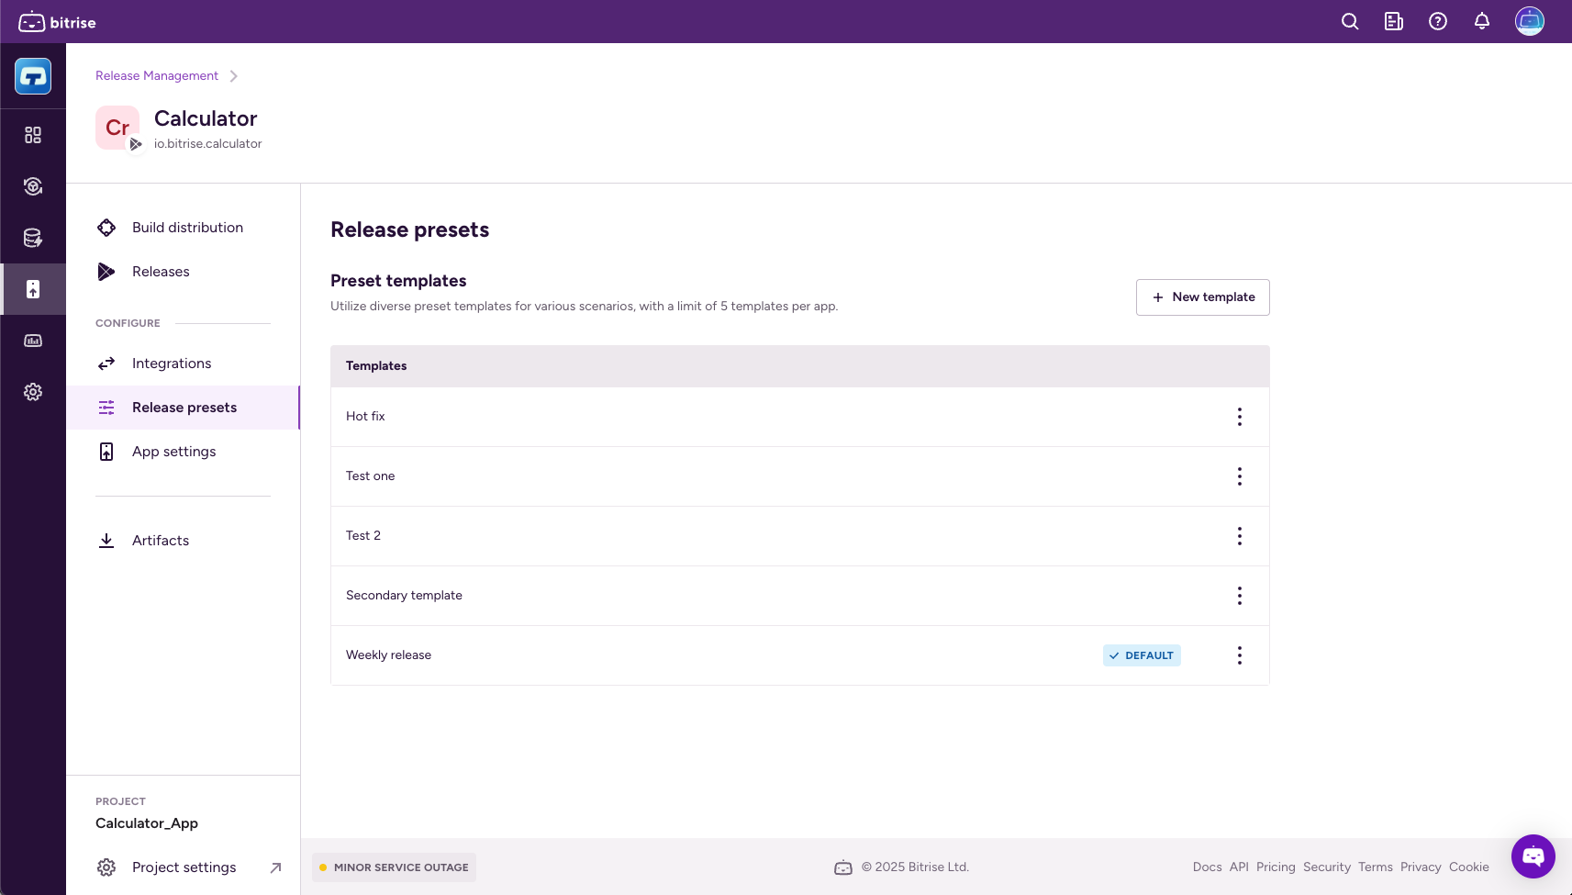The image size is (1572, 895).
Task: Open the news/changelog icon in top bar
Action: click(1393, 21)
